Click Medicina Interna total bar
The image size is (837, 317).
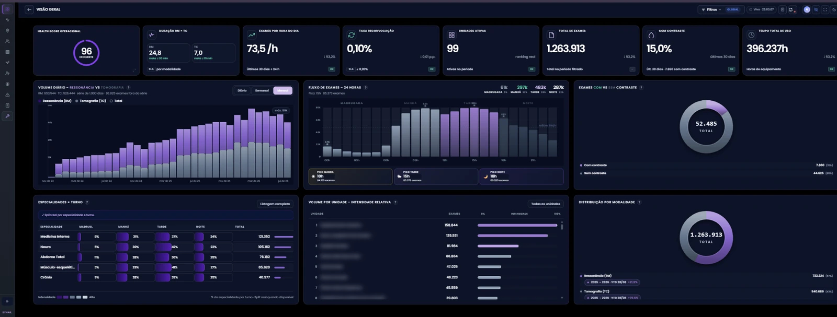(284, 237)
